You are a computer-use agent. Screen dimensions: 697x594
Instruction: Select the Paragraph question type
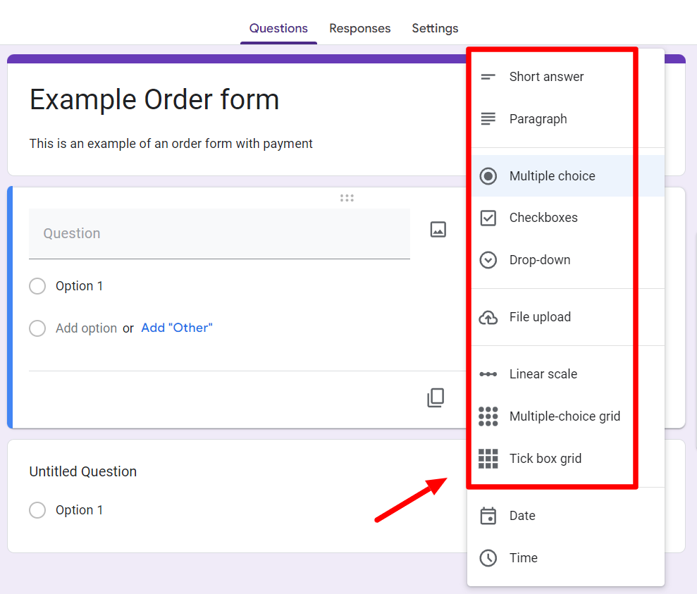coord(538,119)
